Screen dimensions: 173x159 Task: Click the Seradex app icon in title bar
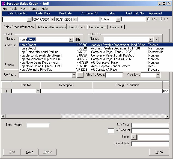(4, 3)
